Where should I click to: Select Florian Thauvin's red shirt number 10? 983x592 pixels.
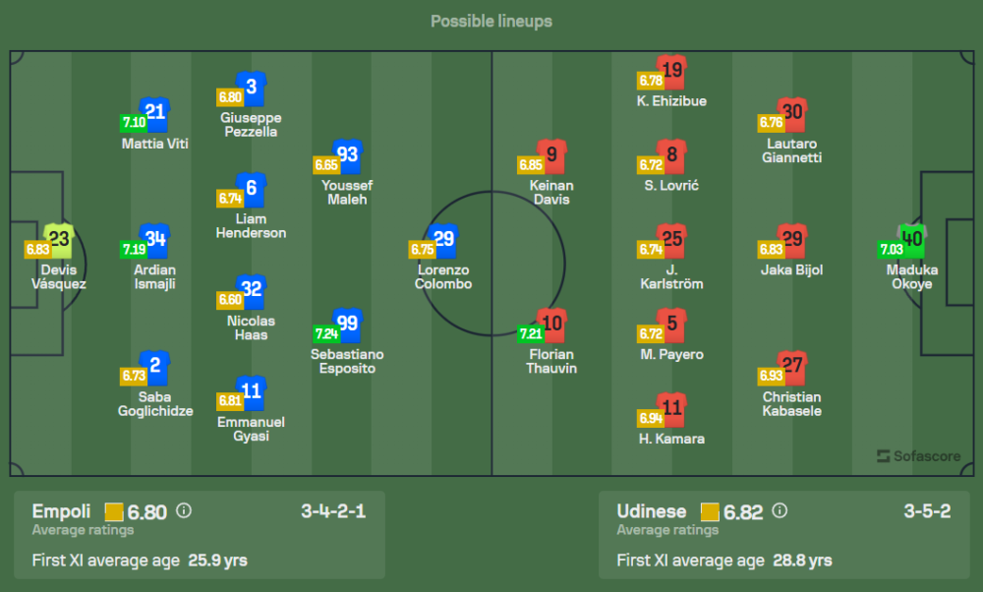point(551,324)
